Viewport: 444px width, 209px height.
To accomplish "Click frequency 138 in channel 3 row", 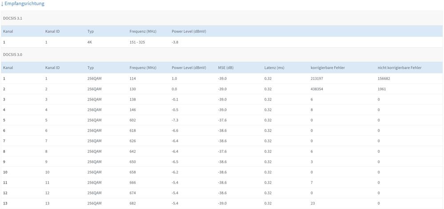I will point(133,100).
